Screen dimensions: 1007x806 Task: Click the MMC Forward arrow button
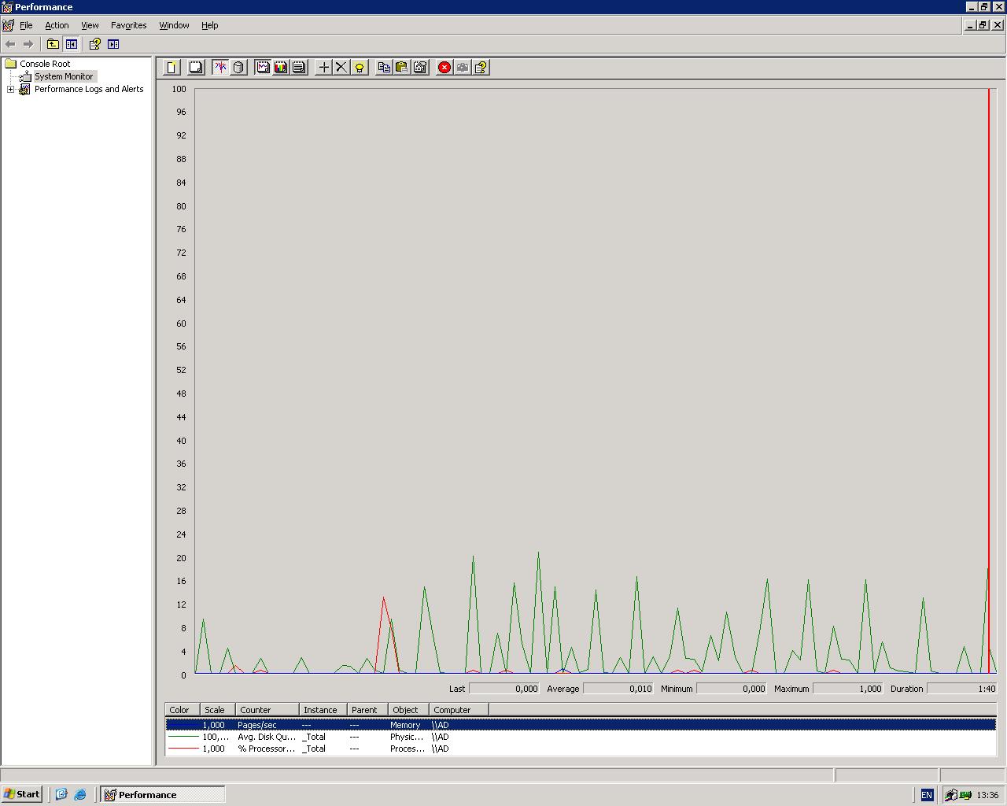tap(28, 44)
